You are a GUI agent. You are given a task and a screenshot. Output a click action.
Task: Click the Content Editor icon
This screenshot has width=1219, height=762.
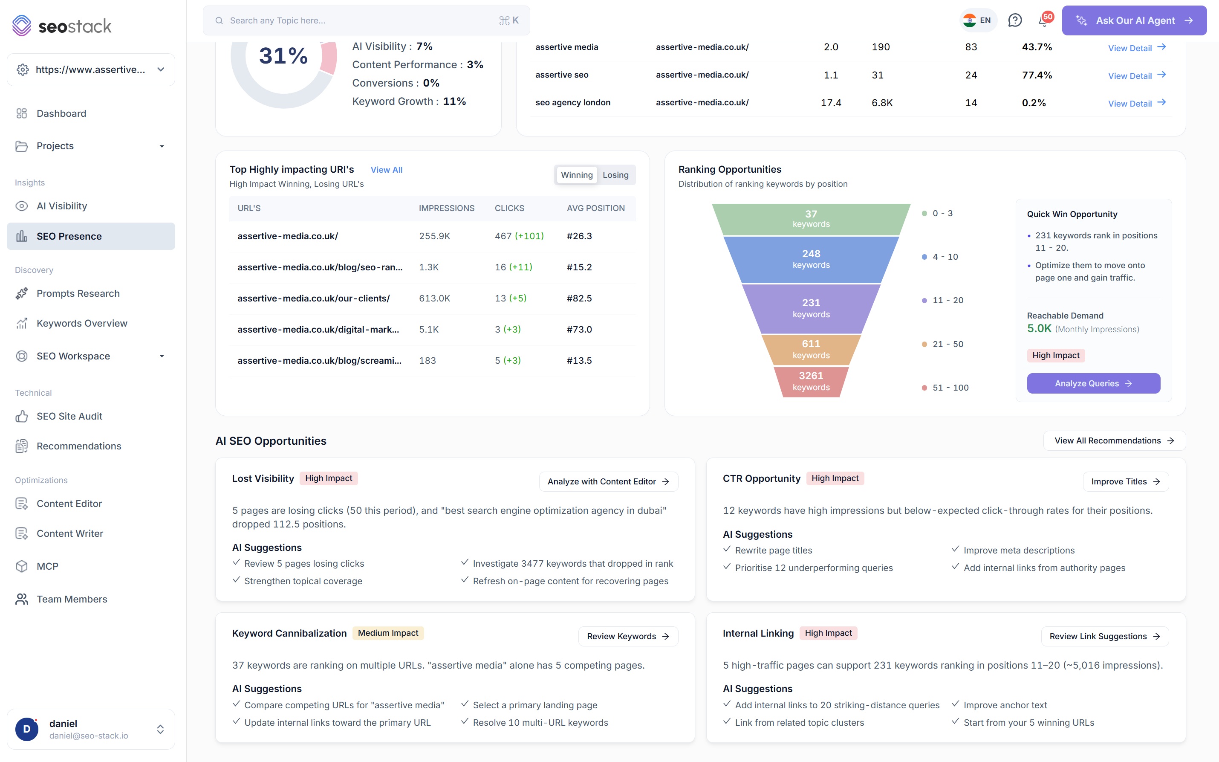click(22, 504)
